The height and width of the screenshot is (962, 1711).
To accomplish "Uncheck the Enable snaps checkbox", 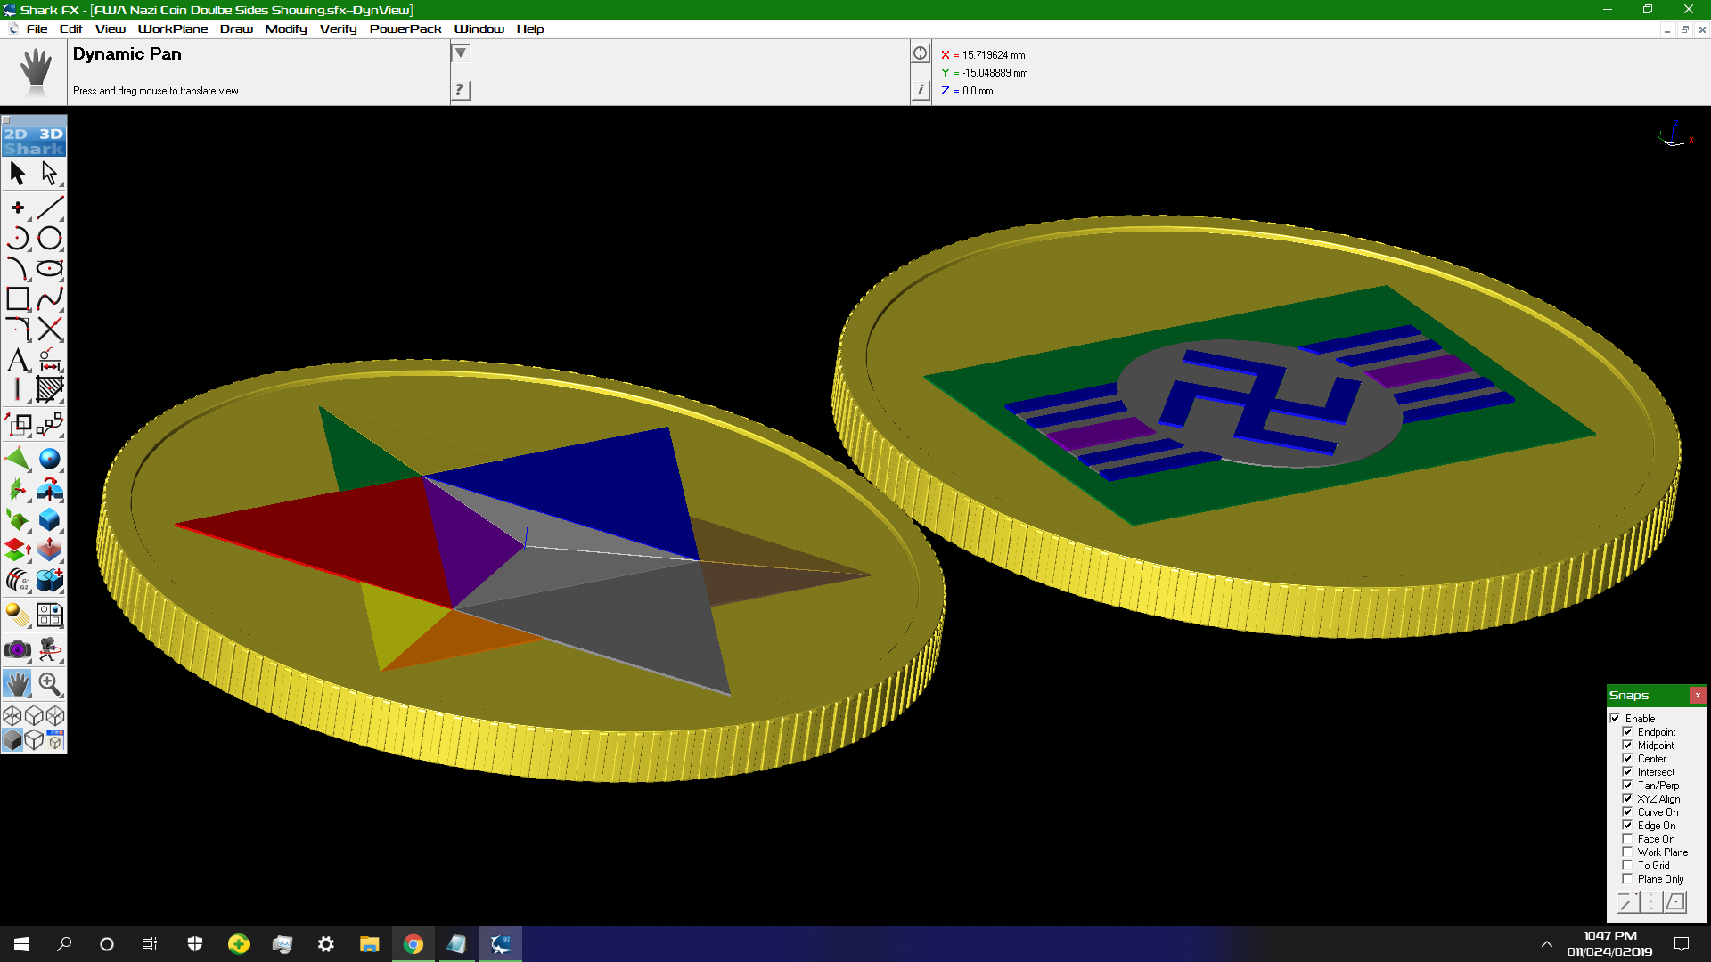I will (x=1615, y=719).
